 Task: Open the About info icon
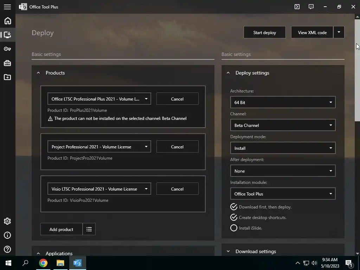tap(7, 235)
